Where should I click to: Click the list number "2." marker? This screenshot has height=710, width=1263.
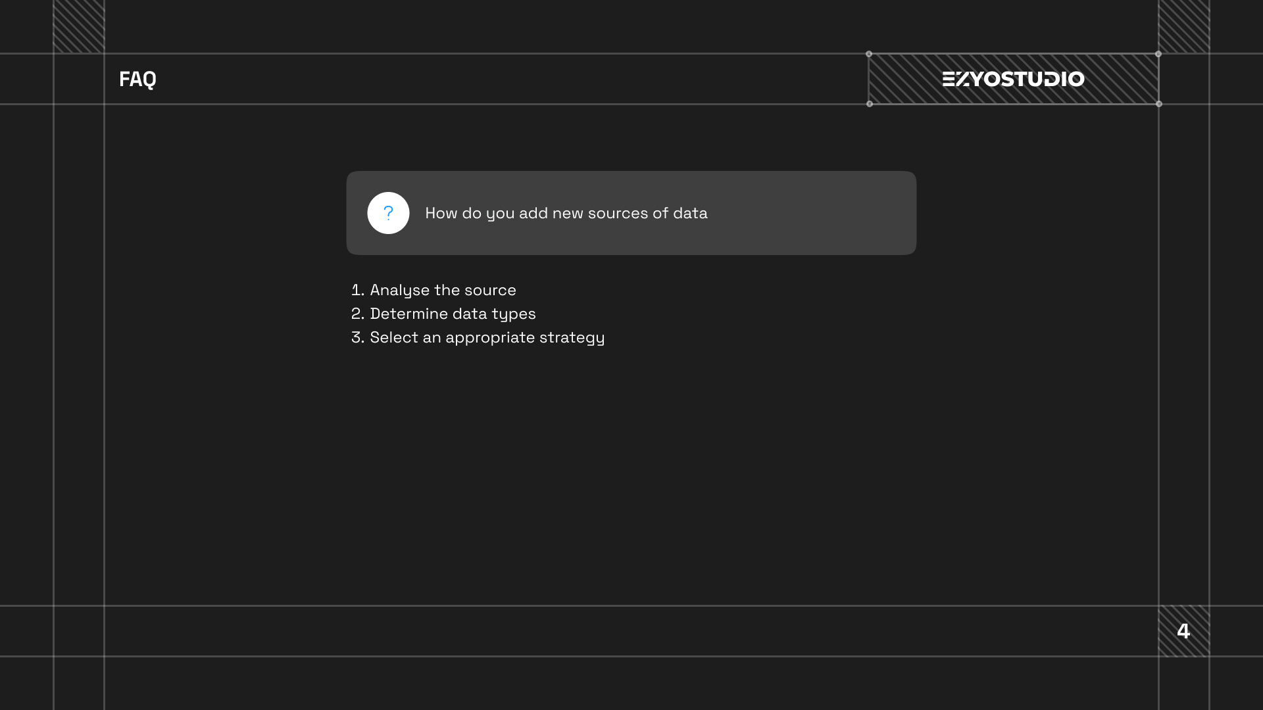357,314
